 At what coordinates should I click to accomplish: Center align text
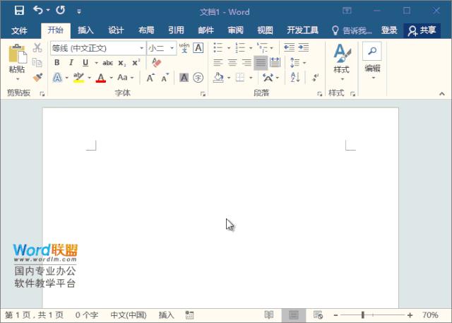(232, 62)
